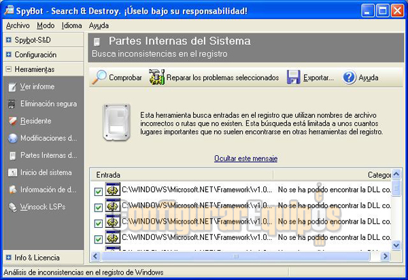This screenshot has height=280, width=408.
Task: Click the fourth row's Framework path text
Action: tap(197, 237)
